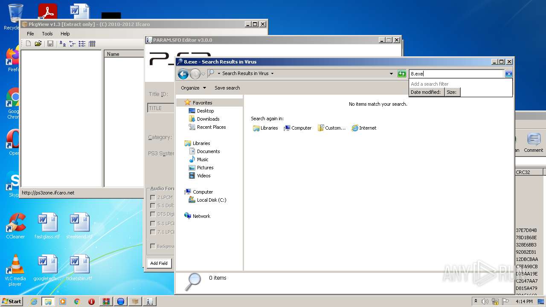This screenshot has height=307, width=546.
Task: Show hidden system tray icons
Action: [476, 301]
